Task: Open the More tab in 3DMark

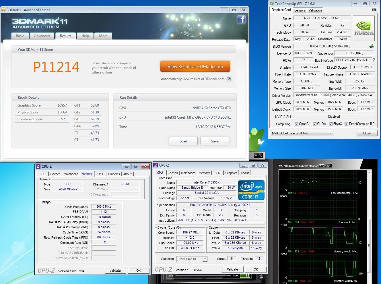Action: (x=103, y=36)
